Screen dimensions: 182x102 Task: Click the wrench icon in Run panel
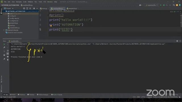pos(4,47)
